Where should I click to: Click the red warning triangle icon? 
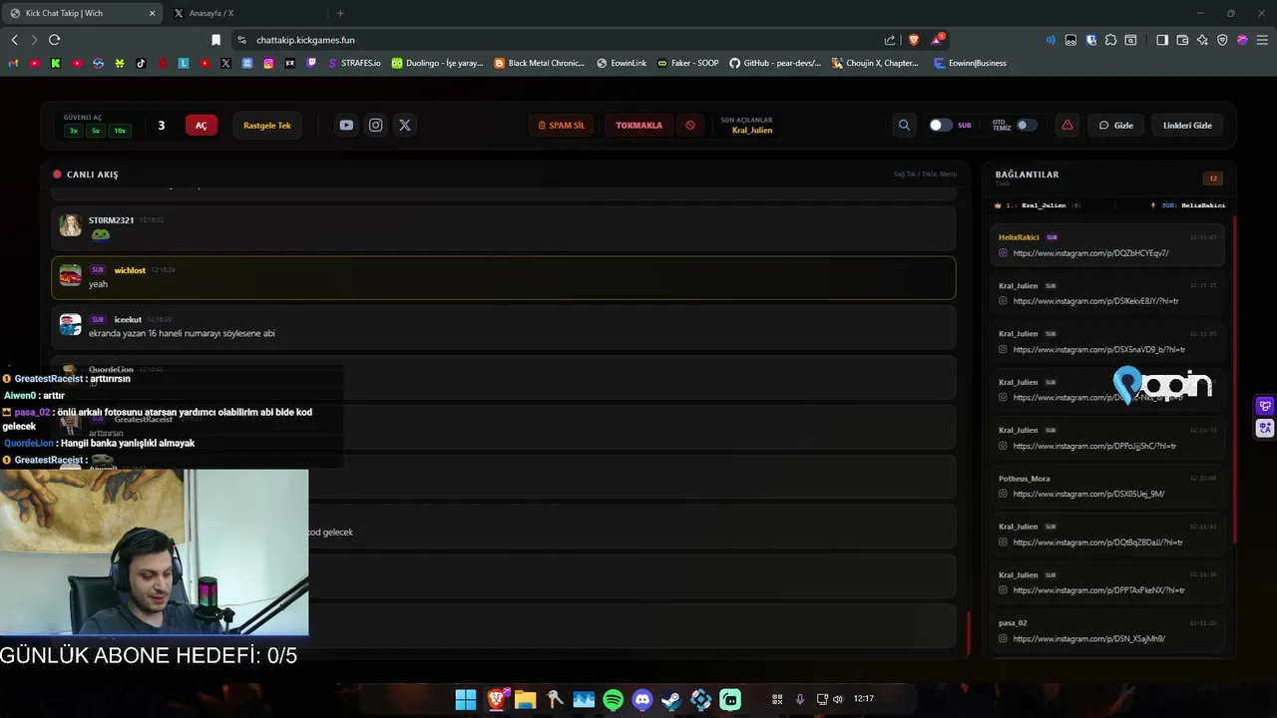(x=1067, y=125)
